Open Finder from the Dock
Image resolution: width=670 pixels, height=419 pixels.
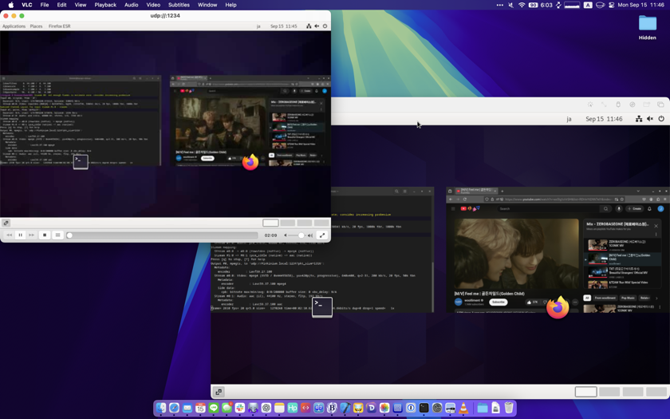(x=160, y=408)
